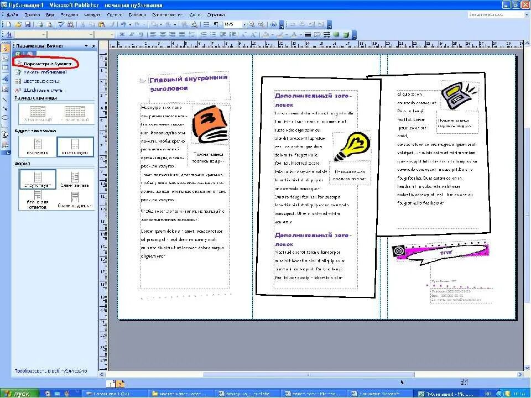The width and height of the screenshot is (531, 398).
Task: Select the Picture Frame tool in the objects toolbar
Action: tap(5, 90)
